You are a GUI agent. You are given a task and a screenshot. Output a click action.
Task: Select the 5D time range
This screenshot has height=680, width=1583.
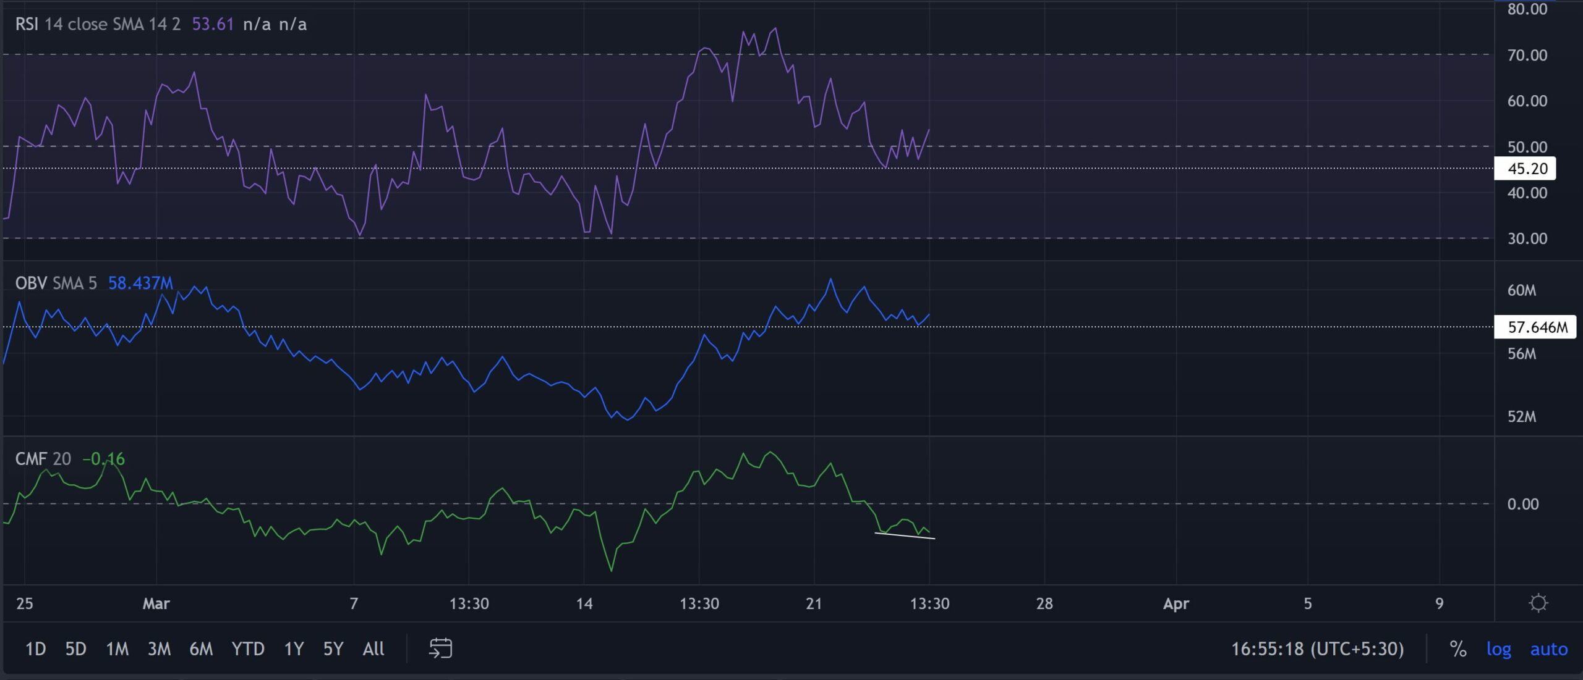pyautogui.click(x=75, y=649)
